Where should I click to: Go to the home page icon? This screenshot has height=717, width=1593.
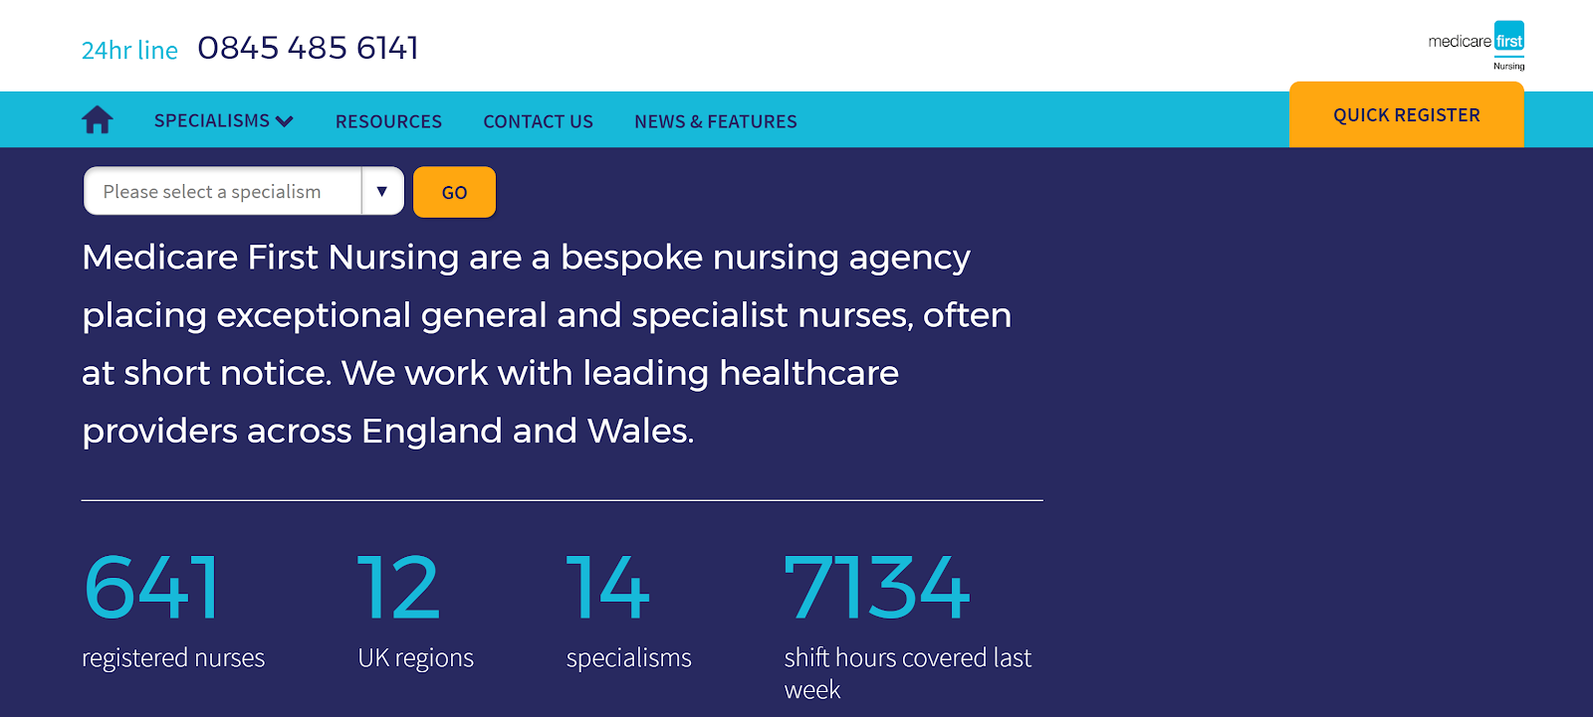point(98,120)
